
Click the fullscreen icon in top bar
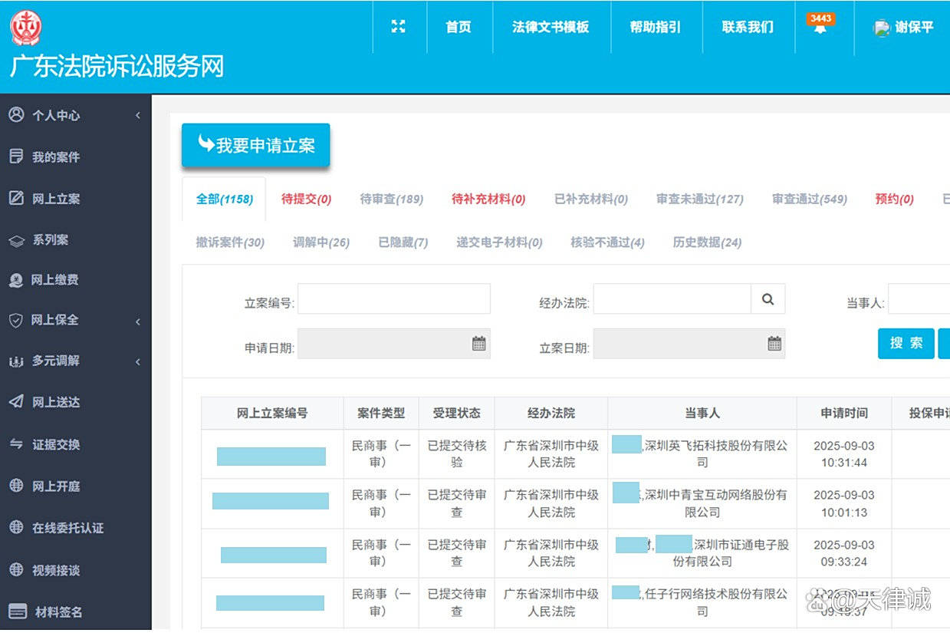pos(399,26)
